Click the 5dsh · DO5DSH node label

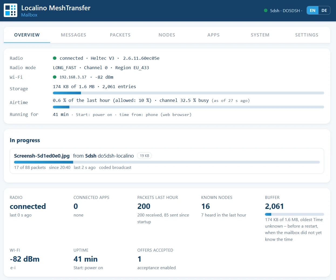(x=285, y=11)
